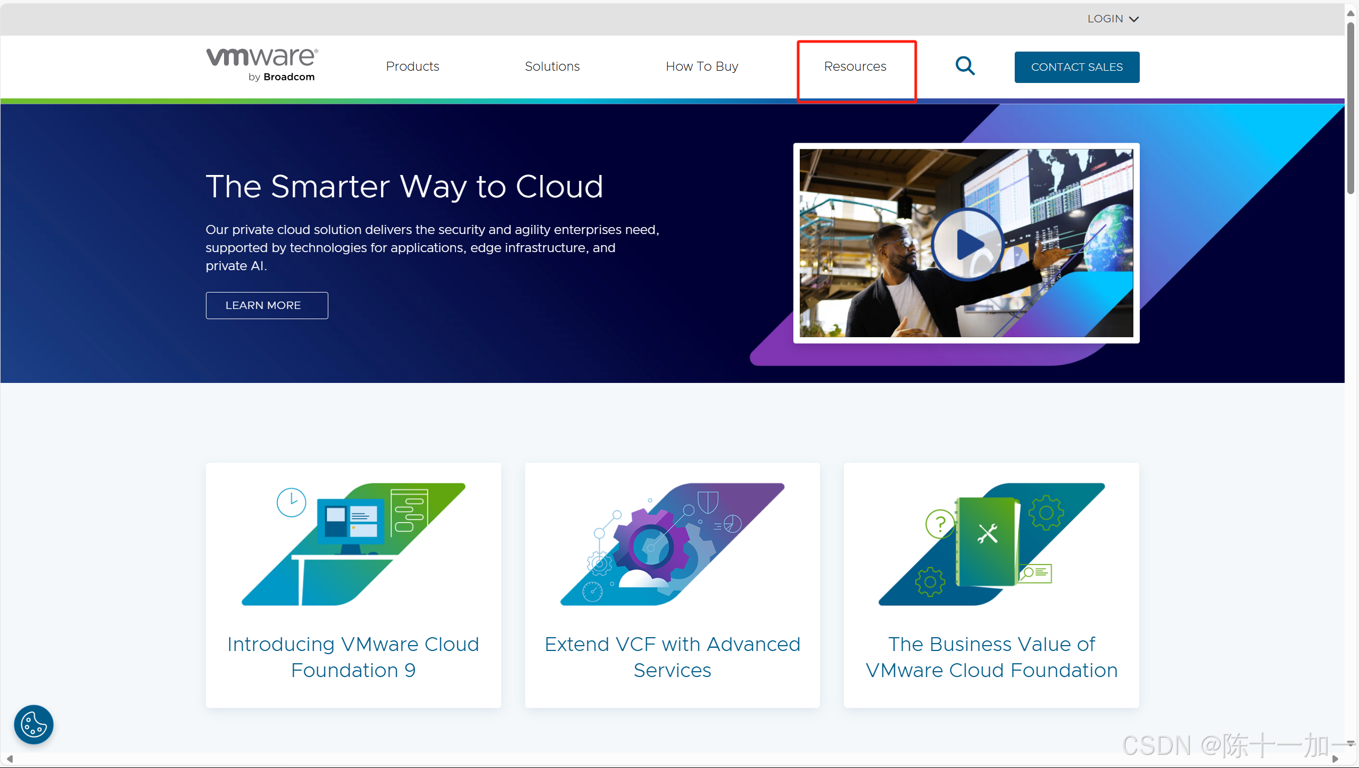This screenshot has width=1359, height=768.
Task: Open the How To Buy menu
Action: pos(702,66)
